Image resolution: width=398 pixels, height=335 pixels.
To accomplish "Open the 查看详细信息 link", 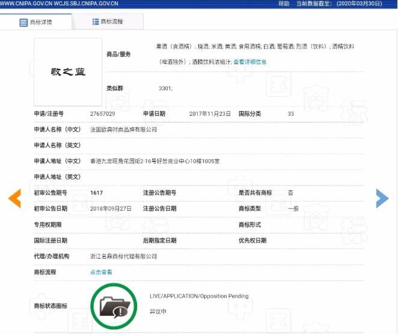I will 250,62.
